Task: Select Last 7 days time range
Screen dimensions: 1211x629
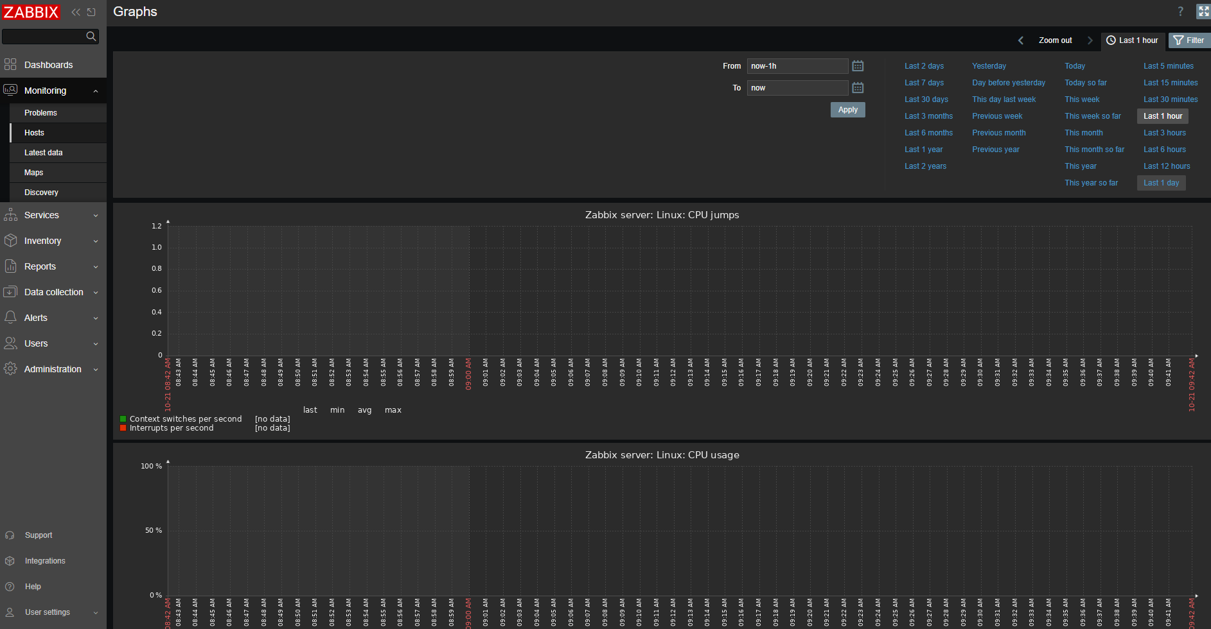Action: tap(924, 83)
